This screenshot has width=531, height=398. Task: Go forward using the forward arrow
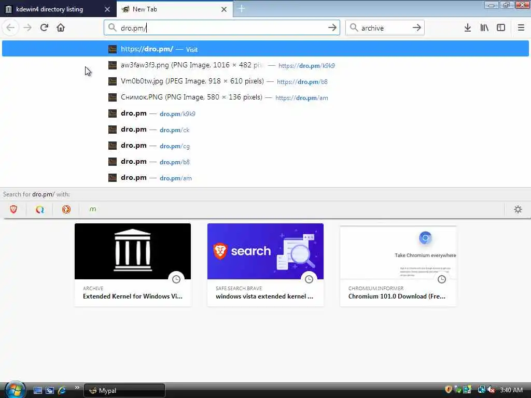[27, 27]
